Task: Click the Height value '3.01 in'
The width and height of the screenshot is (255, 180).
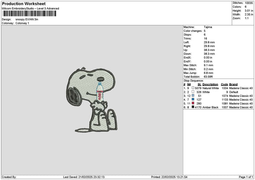Action: [x=249, y=11]
